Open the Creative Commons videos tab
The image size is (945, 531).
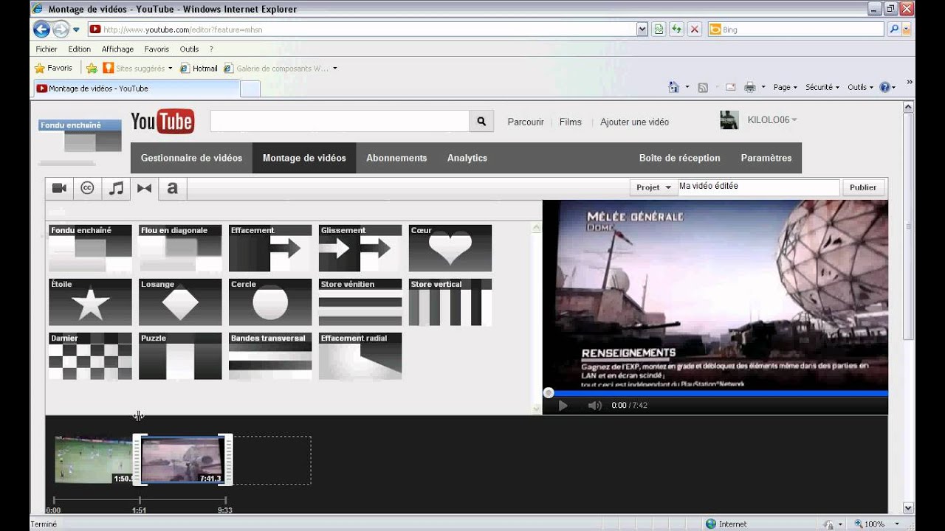87,188
